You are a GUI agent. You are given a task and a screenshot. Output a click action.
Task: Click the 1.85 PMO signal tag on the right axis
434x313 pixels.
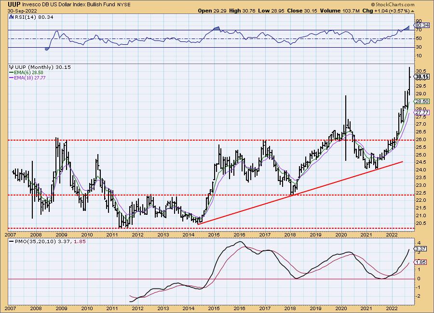pos(420,262)
